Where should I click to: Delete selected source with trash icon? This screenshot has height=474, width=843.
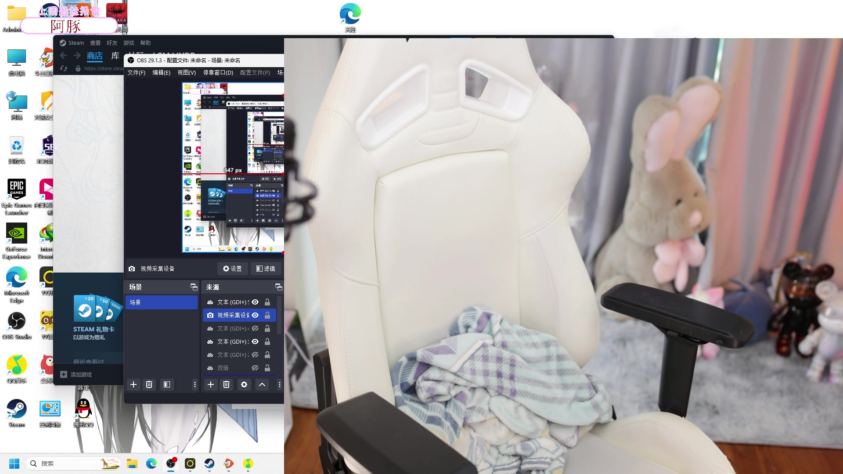click(x=226, y=384)
